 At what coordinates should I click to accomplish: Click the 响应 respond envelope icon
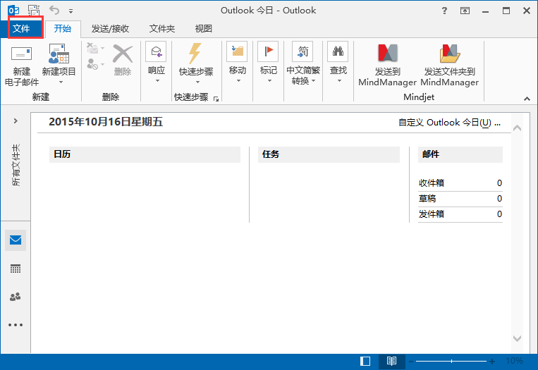point(156,51)
